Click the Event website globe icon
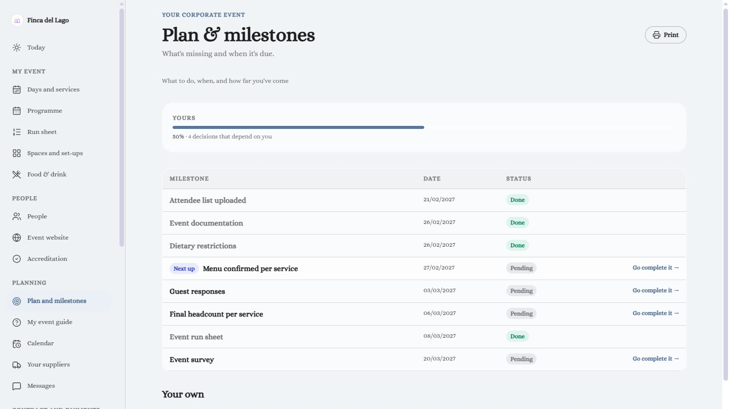 click(17, 238)
